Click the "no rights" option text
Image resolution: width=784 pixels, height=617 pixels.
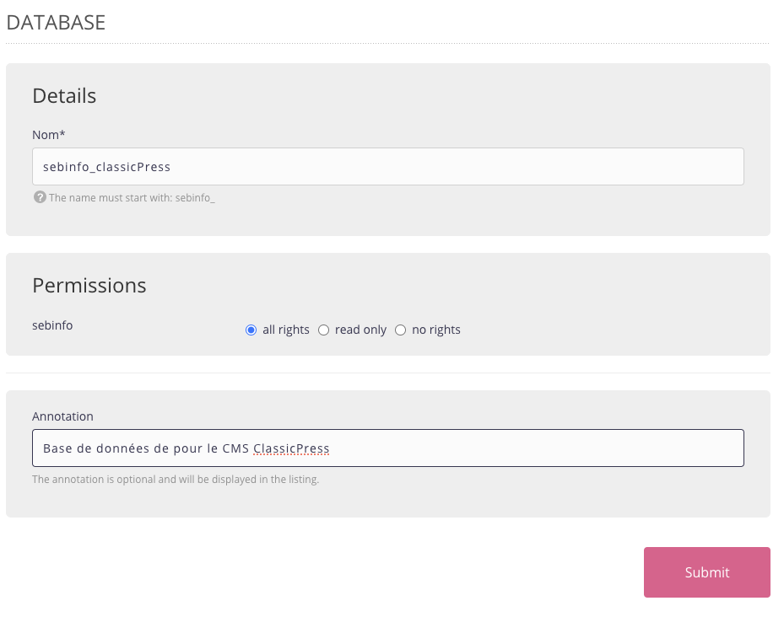(436, 330)
